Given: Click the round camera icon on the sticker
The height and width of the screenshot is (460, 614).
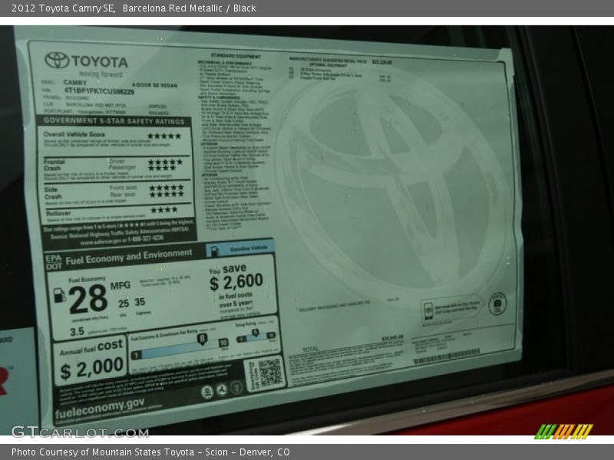Looking at the screenshot, I should click(x=497, y=304).
